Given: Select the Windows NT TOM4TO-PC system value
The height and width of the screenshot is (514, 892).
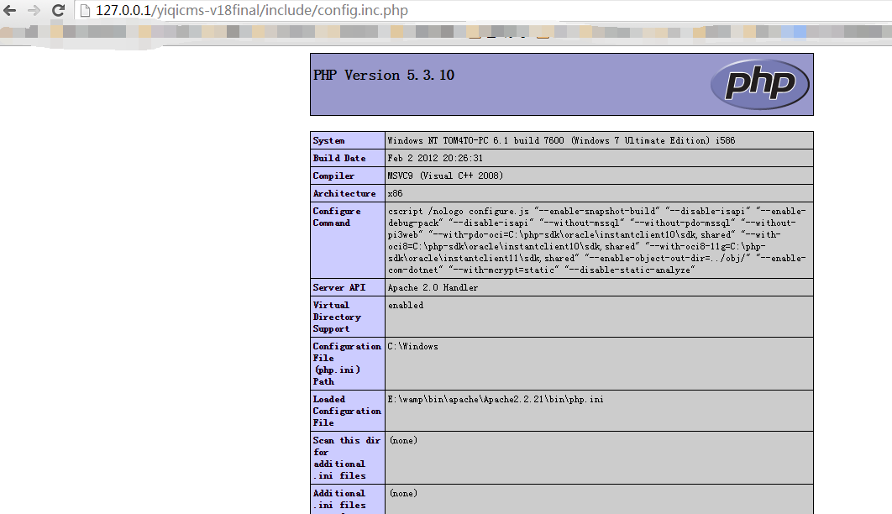Looking at the screenshot, I should [561, 140].
